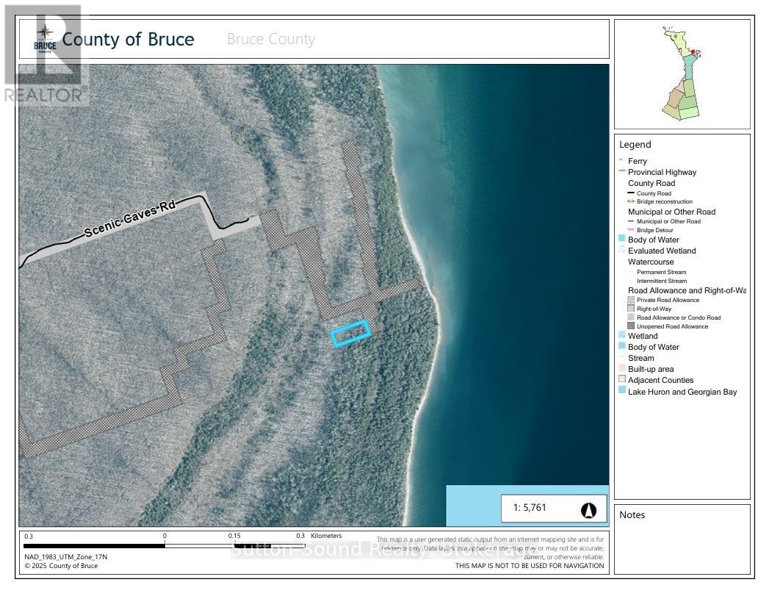Click the Evaluated Wetland legend symbol
Viewport: 769px width, 596px height.
point(621,251)
